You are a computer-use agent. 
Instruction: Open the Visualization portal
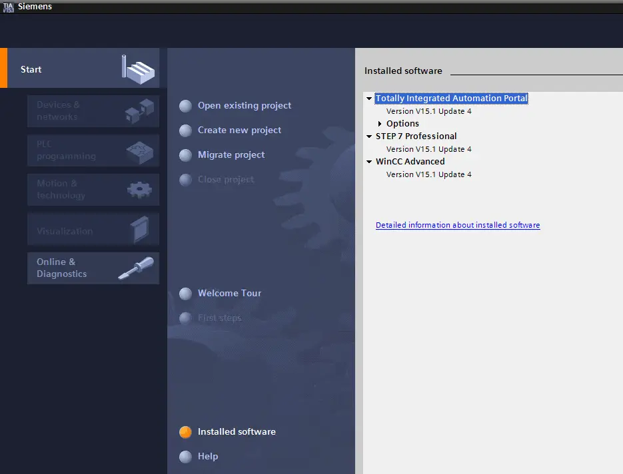93,229
